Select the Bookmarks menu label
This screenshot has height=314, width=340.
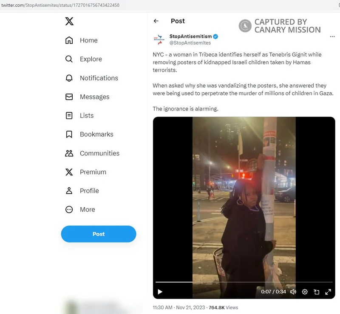click(x=96, y=134)
